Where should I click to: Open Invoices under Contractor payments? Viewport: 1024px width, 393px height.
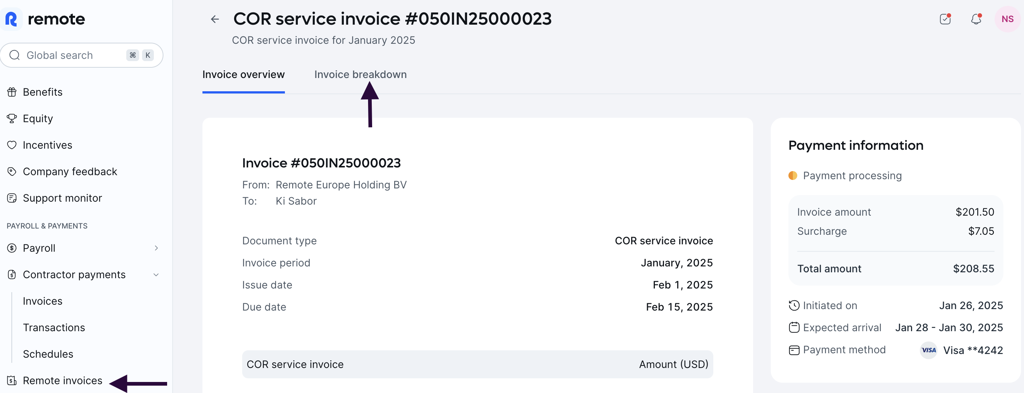(x=43, y=301)
